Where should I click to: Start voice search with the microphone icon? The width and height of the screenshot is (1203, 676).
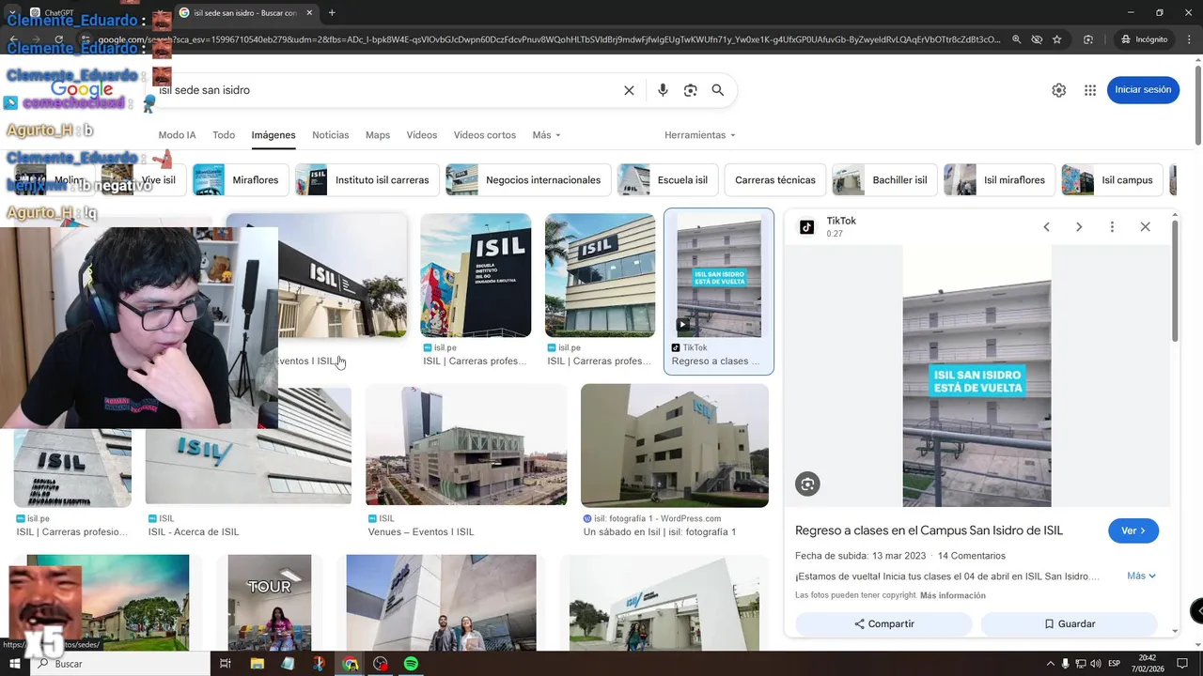coord(663,90)
